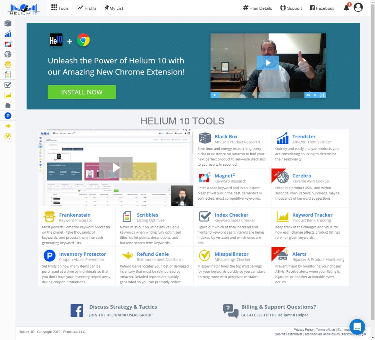Screen dimensions: 375x340
Task: Go to the Profits menu item
Action: click(x=87, y=8)
